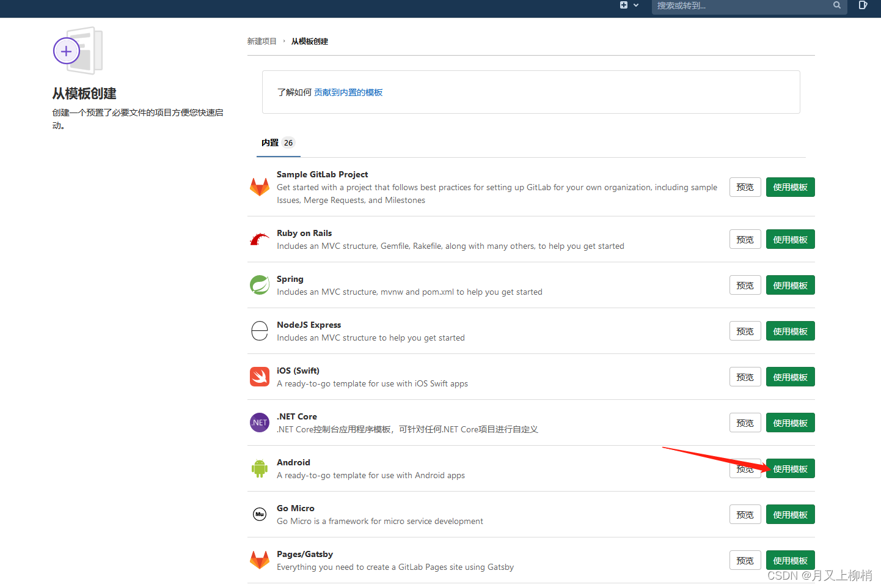Viewport: 881px width, 587px height.
Task: Click the Spring description about mvnw and pom.xml
Action: [x=409, y=292]
